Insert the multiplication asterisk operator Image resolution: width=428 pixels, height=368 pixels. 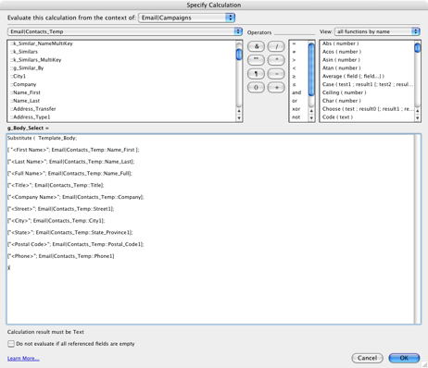276,60
